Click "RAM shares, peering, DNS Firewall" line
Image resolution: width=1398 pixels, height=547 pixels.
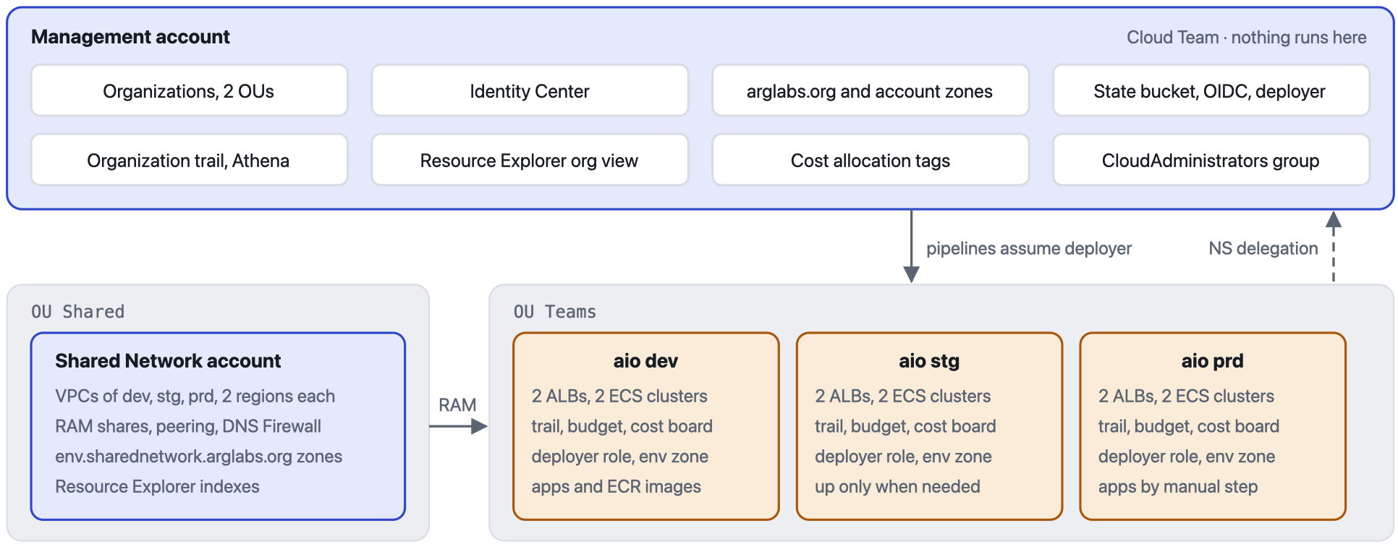click(188, 426)
